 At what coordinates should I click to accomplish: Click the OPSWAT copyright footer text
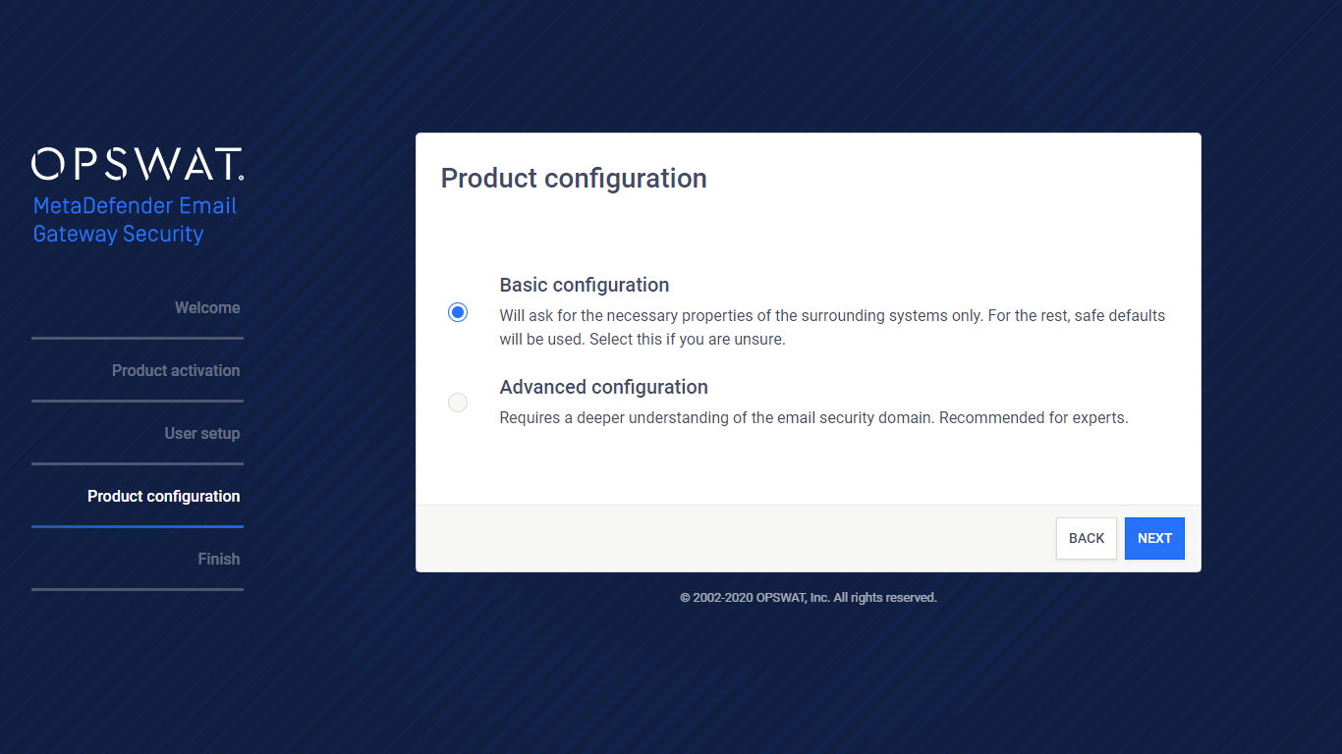coord(809,597)
